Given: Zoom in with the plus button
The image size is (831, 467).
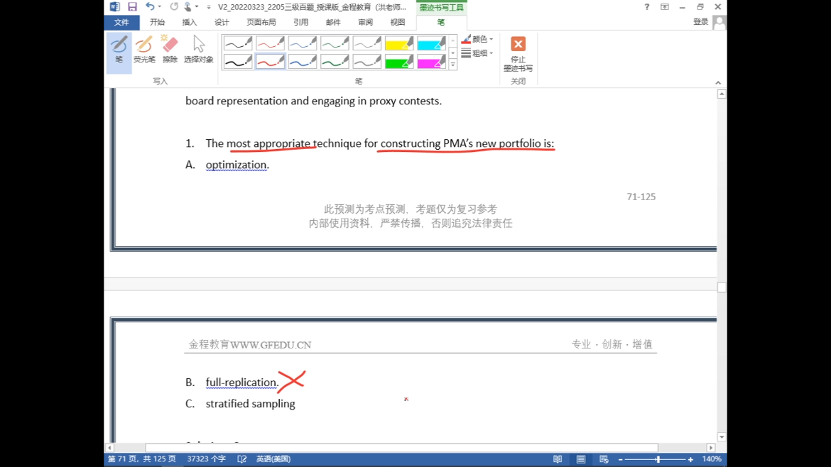Looking at the screenshot, I should (x=690, y=460).
